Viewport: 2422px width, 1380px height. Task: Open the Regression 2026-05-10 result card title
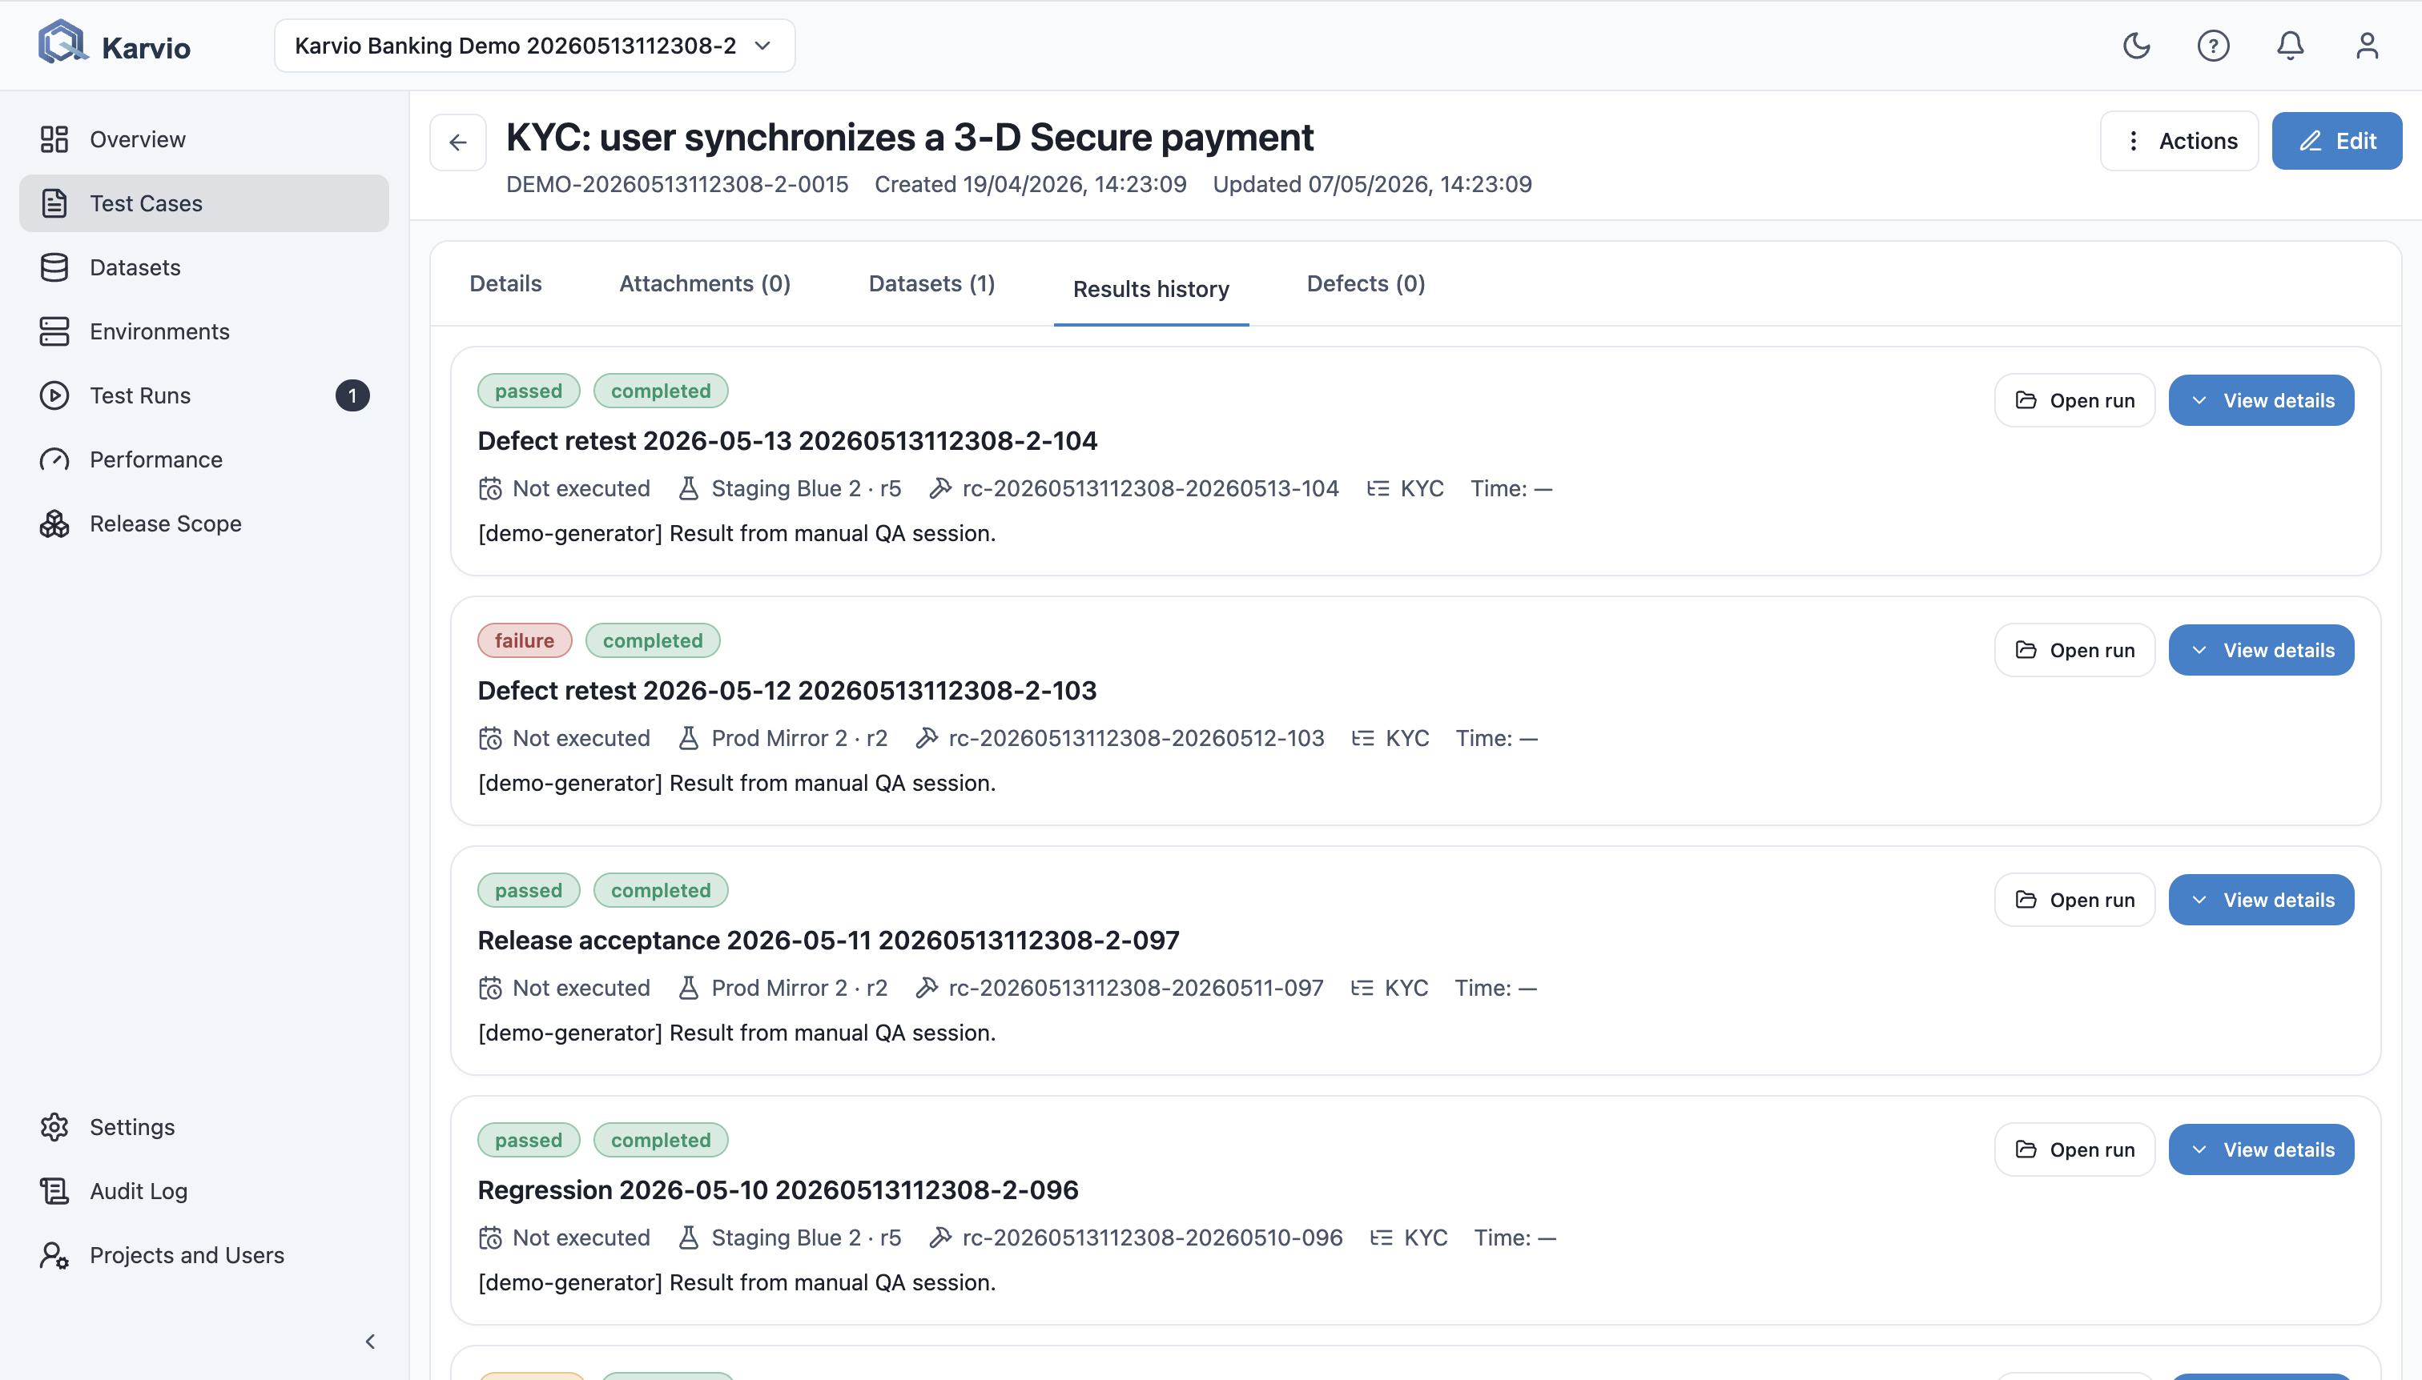tap(778, 1189)
